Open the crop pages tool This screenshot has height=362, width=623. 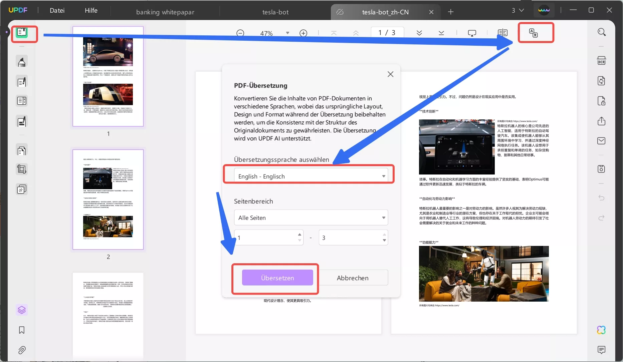tap(22, 169)
